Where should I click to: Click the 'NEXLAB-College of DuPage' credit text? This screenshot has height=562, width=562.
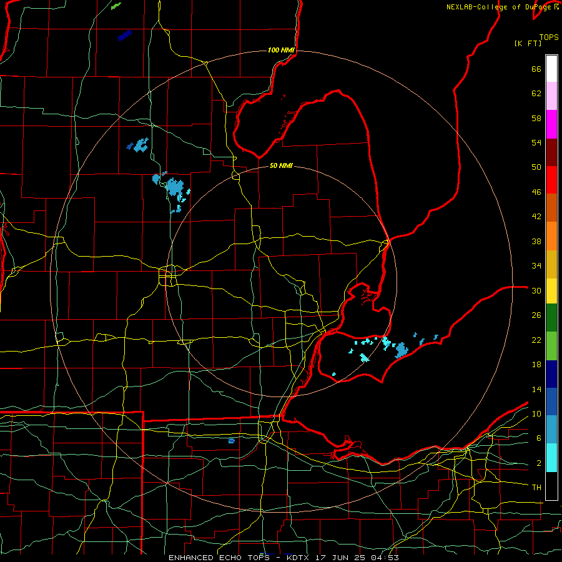(498, 7)
